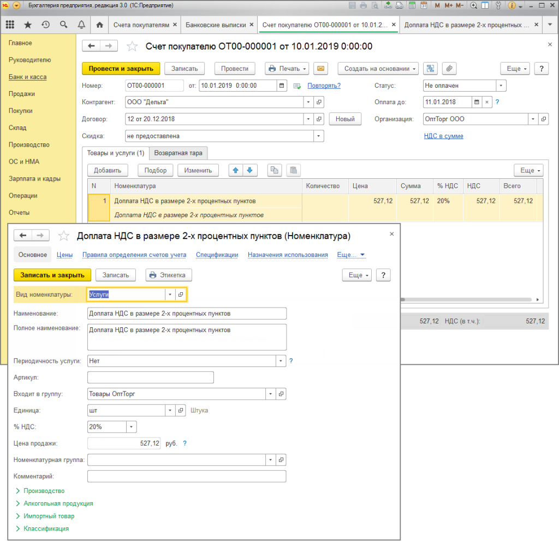This screenshot has height=541, width=559.
Task: Switch to Банковские выписки tab
Action: (x=216, y=25)
